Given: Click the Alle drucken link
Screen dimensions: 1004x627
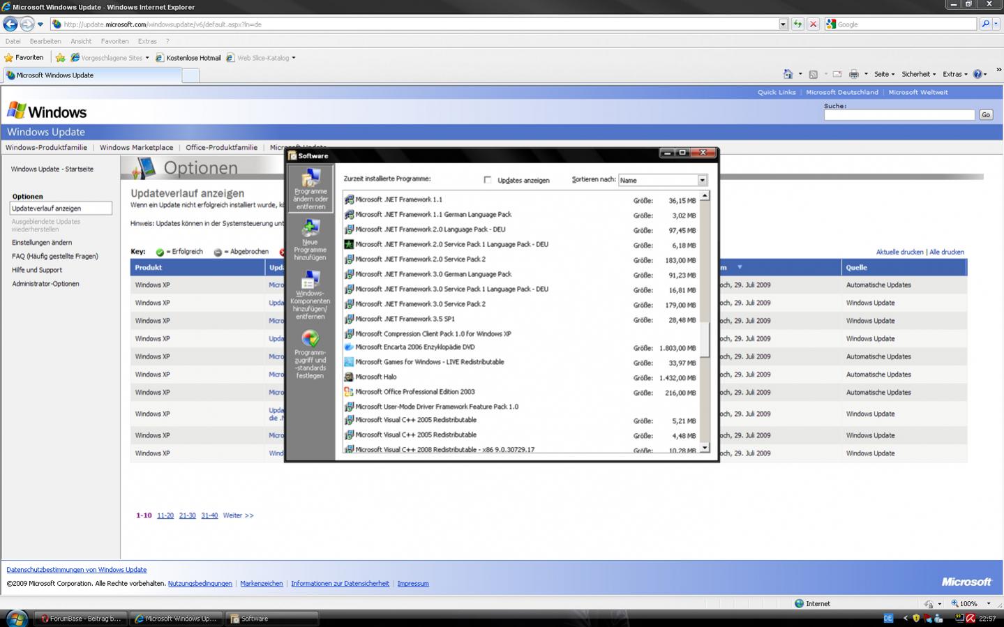Looking at the screenshot, I should [947, 252].
